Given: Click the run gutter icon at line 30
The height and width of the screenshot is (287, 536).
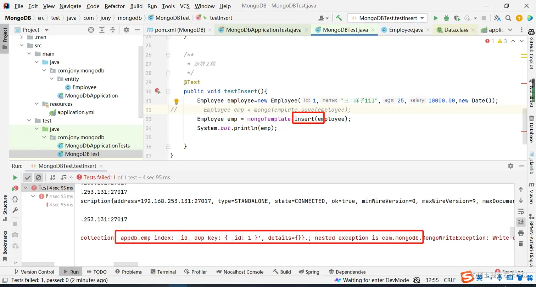Looking at the screenshot, I should point(158,91).
